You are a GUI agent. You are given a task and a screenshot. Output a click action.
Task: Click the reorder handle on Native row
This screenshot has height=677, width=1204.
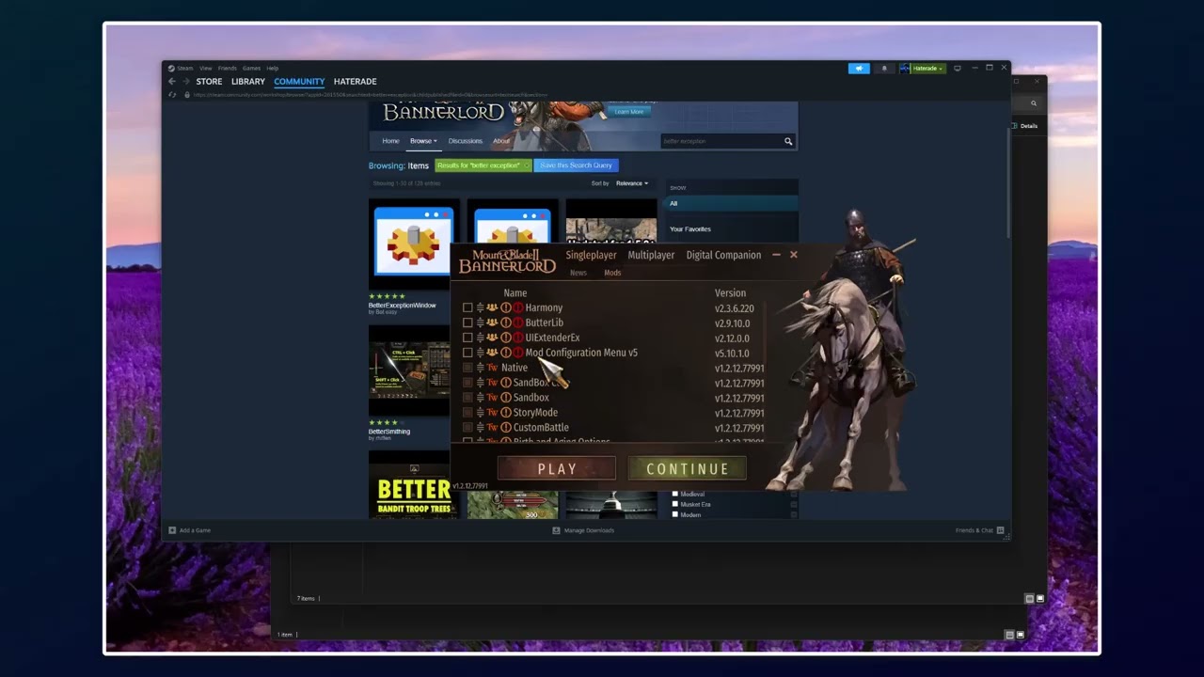coord(480,368)
